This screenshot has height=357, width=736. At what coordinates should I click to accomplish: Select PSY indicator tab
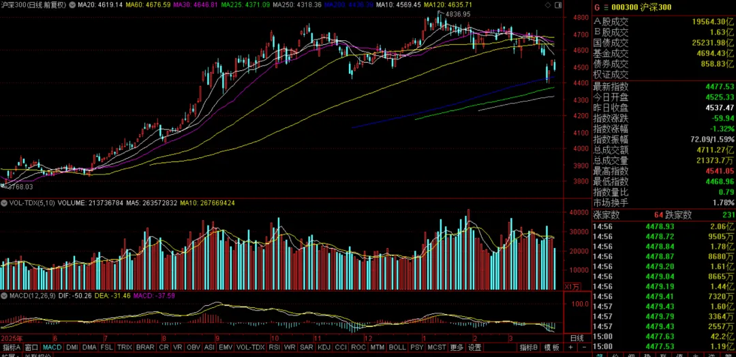416,347
